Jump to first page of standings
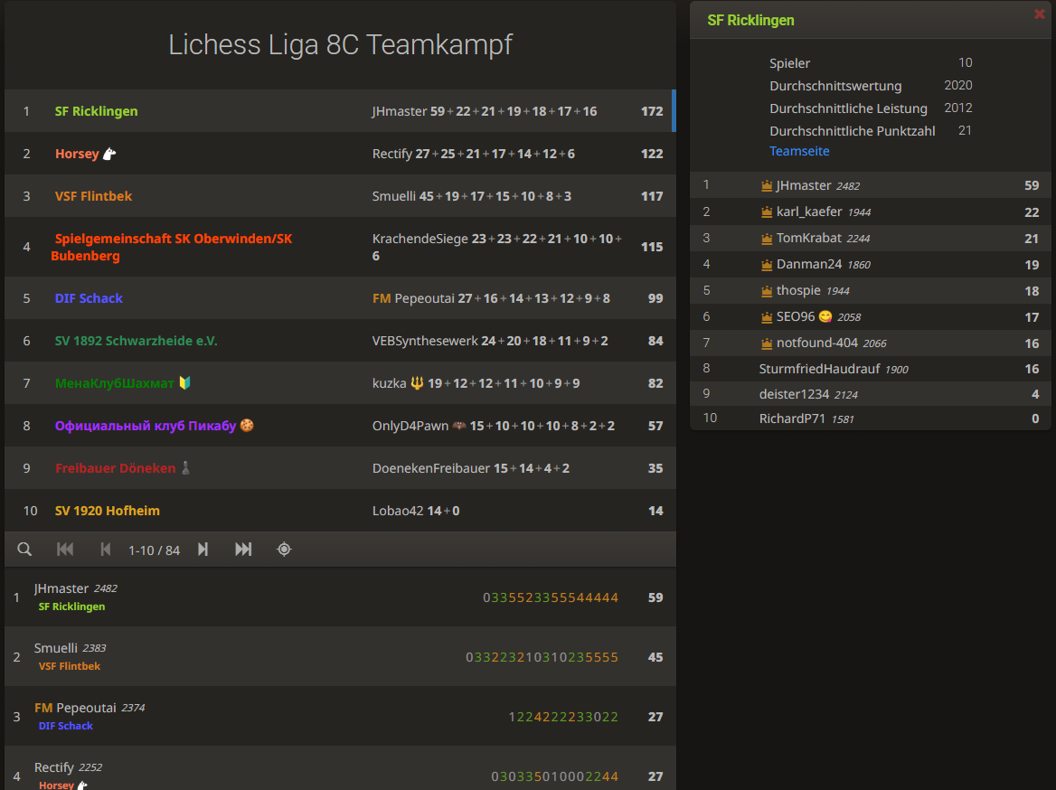1056x790 pixels. [x=65, y=549]
